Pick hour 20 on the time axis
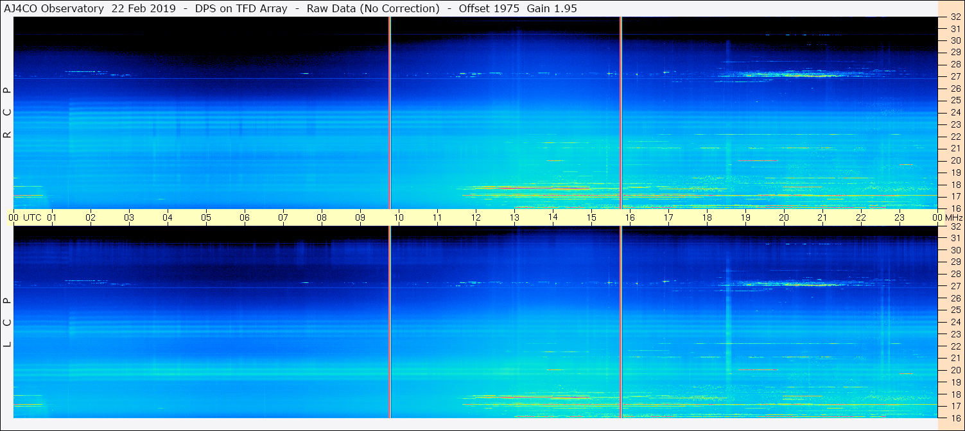965x431 pixels. click(784, 217)
